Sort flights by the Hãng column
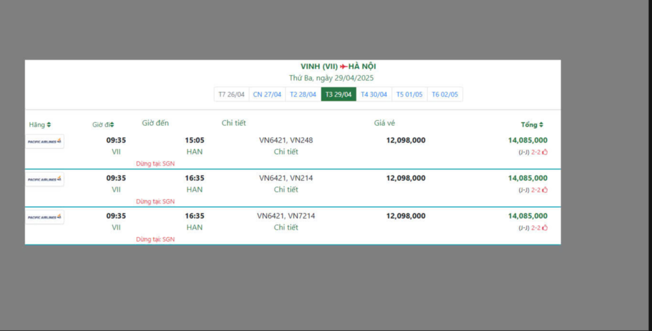 pos(40,125)
